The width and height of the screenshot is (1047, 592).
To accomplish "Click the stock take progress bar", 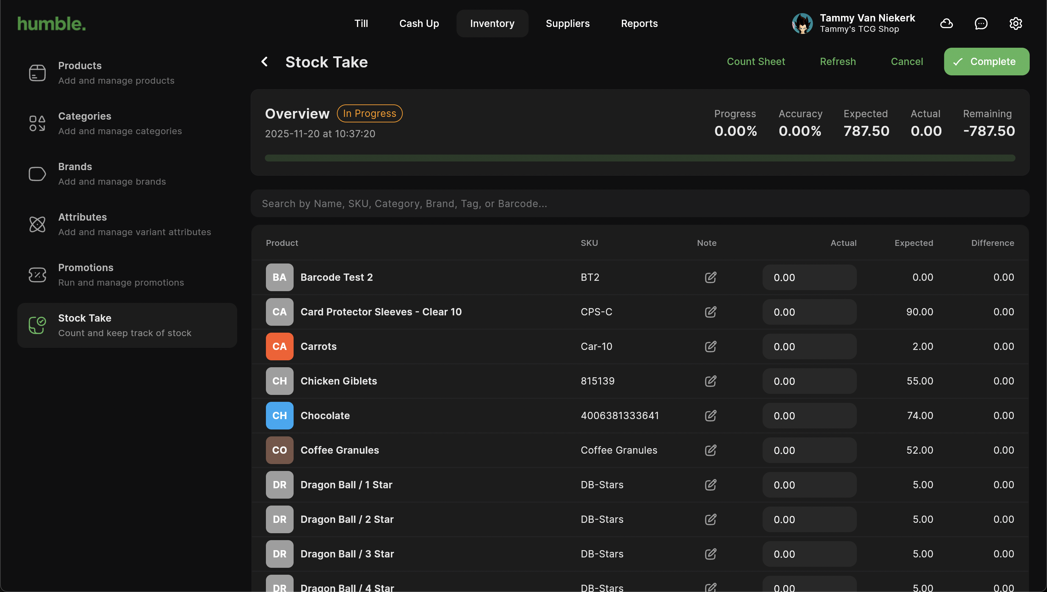I will 639,158.
